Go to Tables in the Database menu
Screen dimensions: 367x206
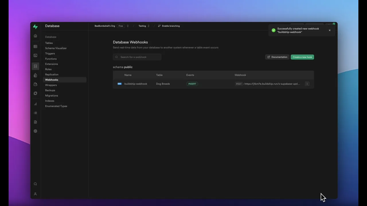[49, 43]
